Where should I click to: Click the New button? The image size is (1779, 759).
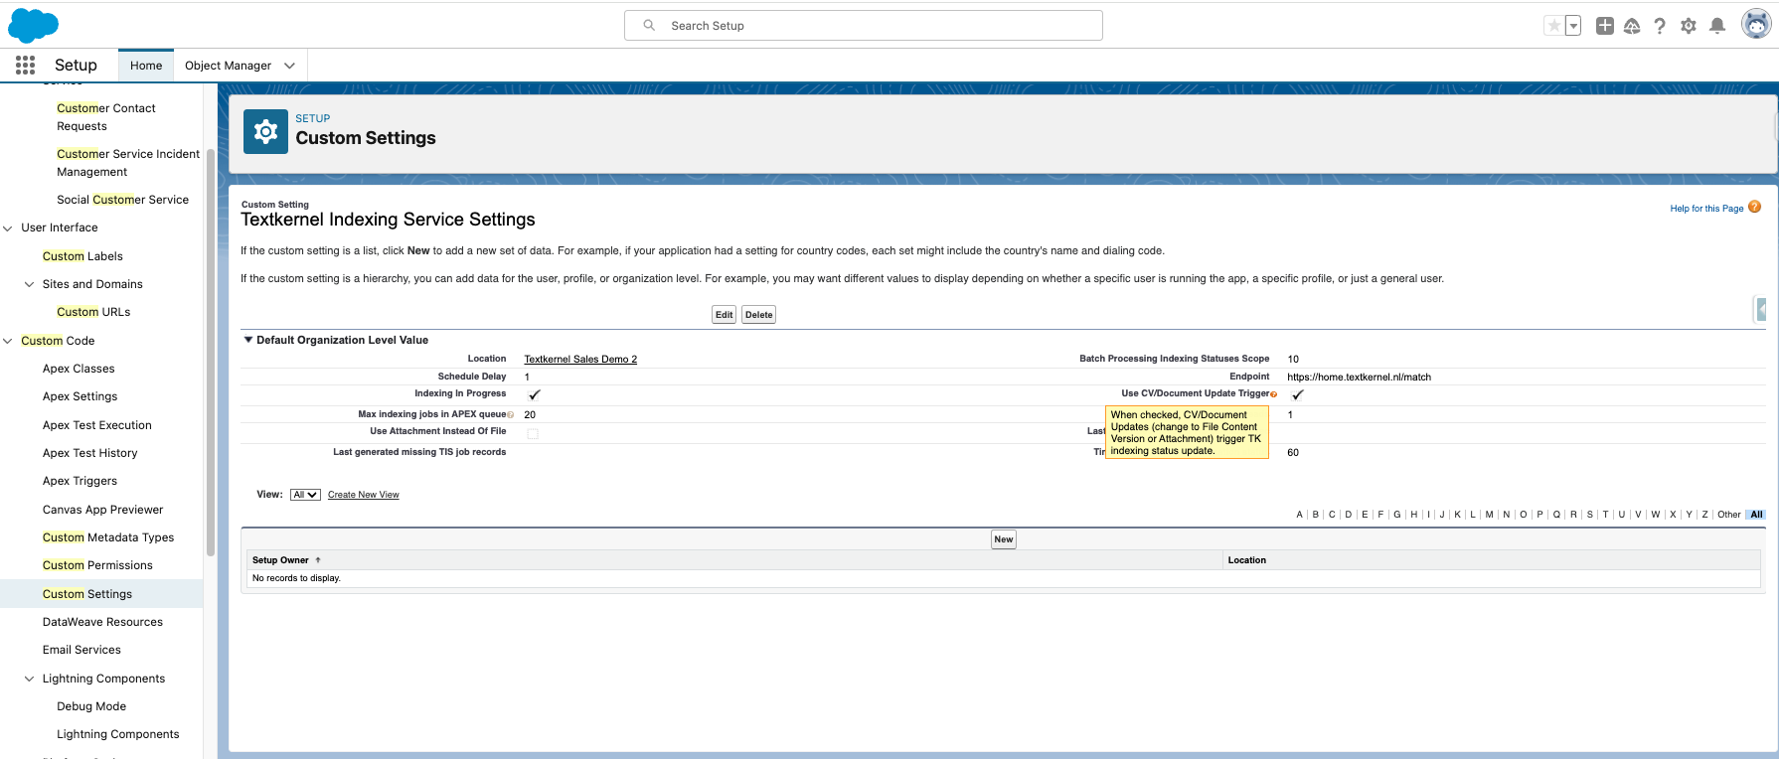coord(1004,539)
